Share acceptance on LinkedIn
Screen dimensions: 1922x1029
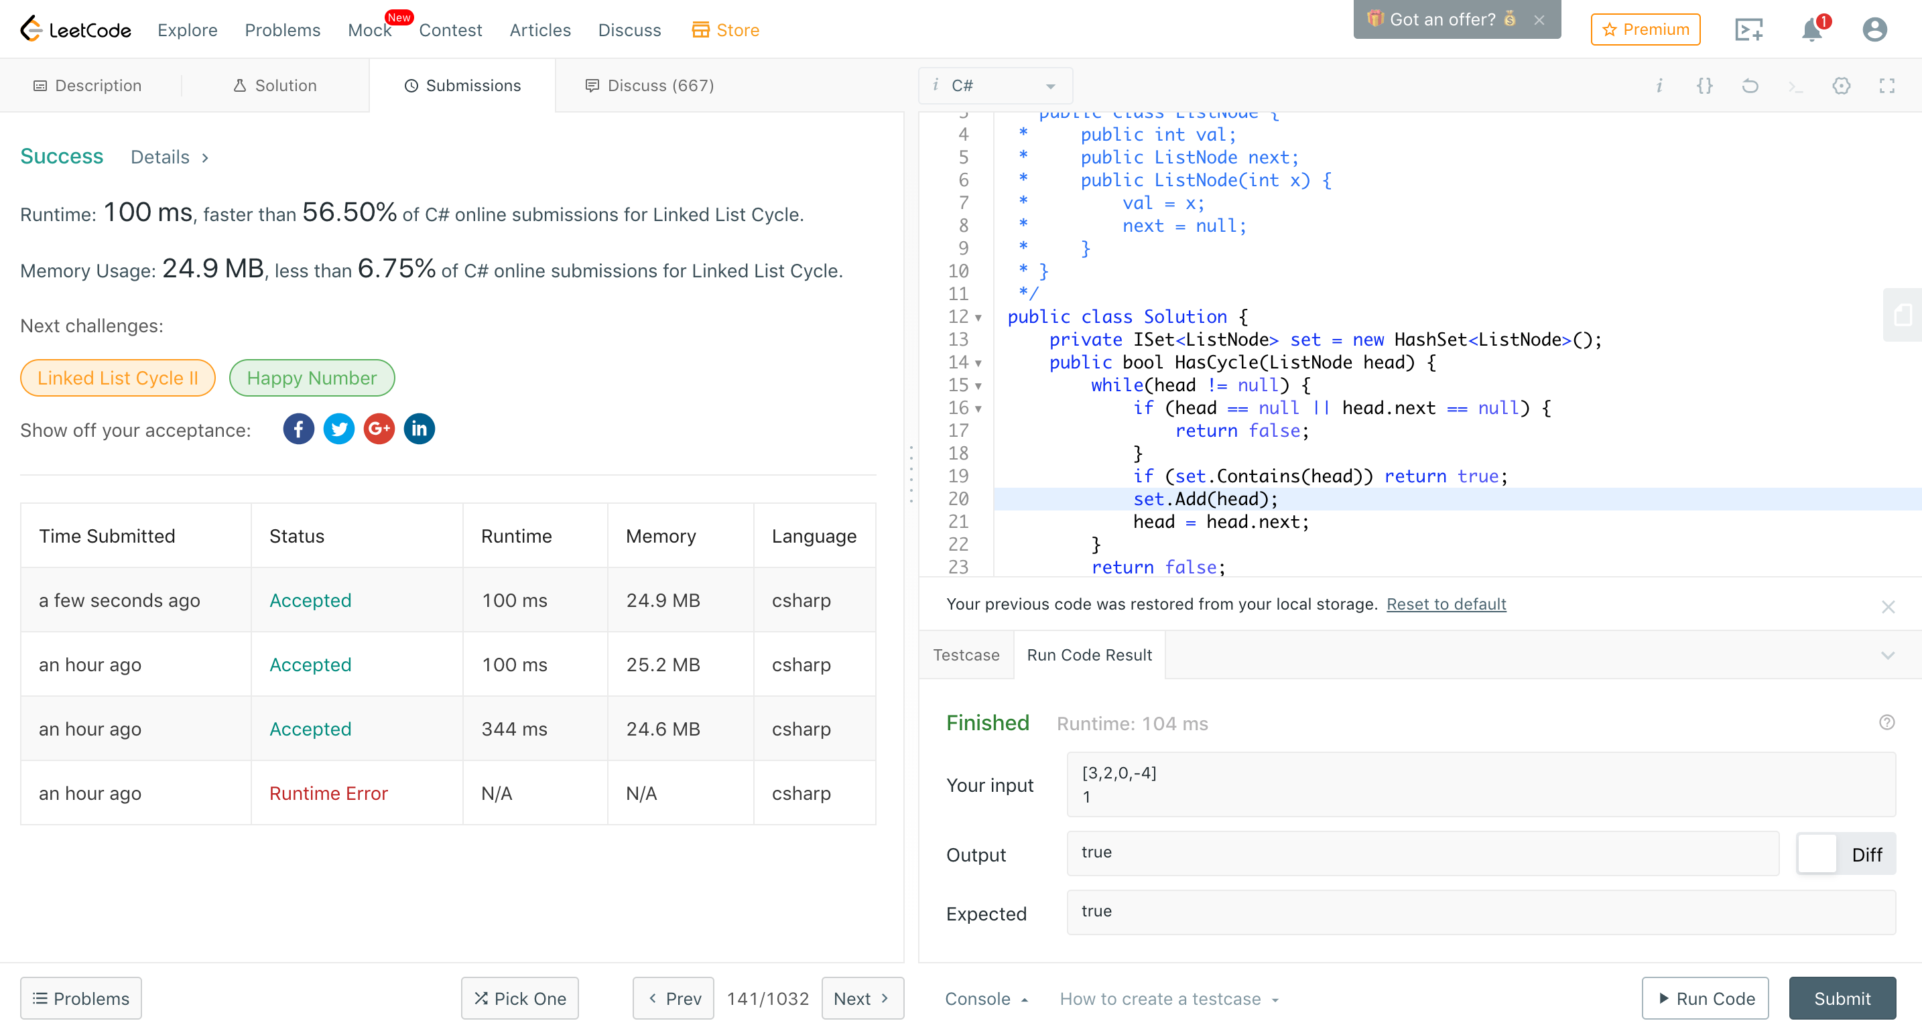(420, 429)
